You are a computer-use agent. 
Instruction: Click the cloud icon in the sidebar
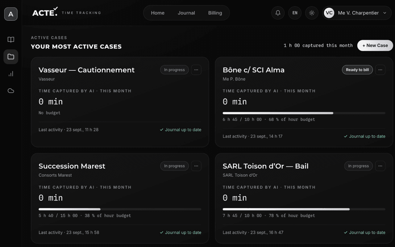point(11,91)
